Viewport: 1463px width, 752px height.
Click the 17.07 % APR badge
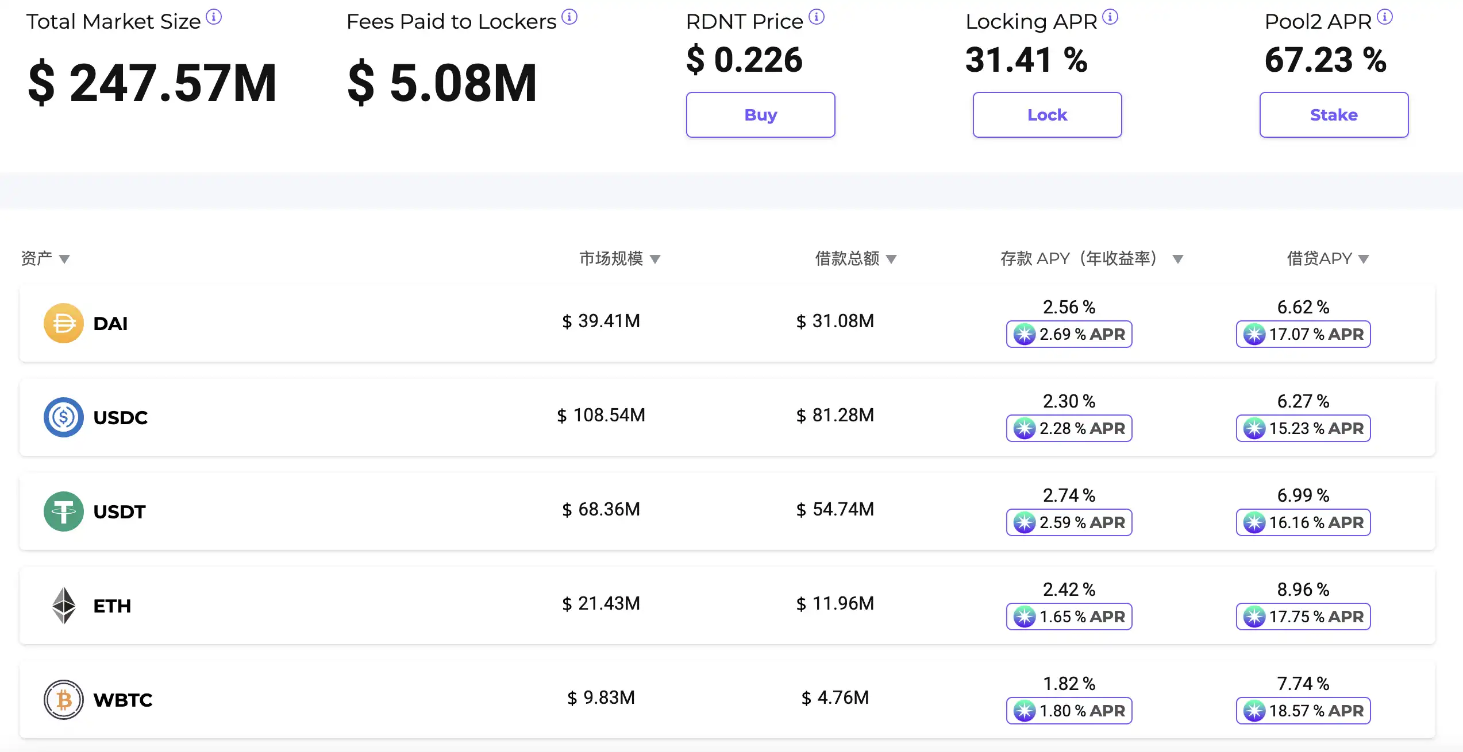[x=1303, y=334]
